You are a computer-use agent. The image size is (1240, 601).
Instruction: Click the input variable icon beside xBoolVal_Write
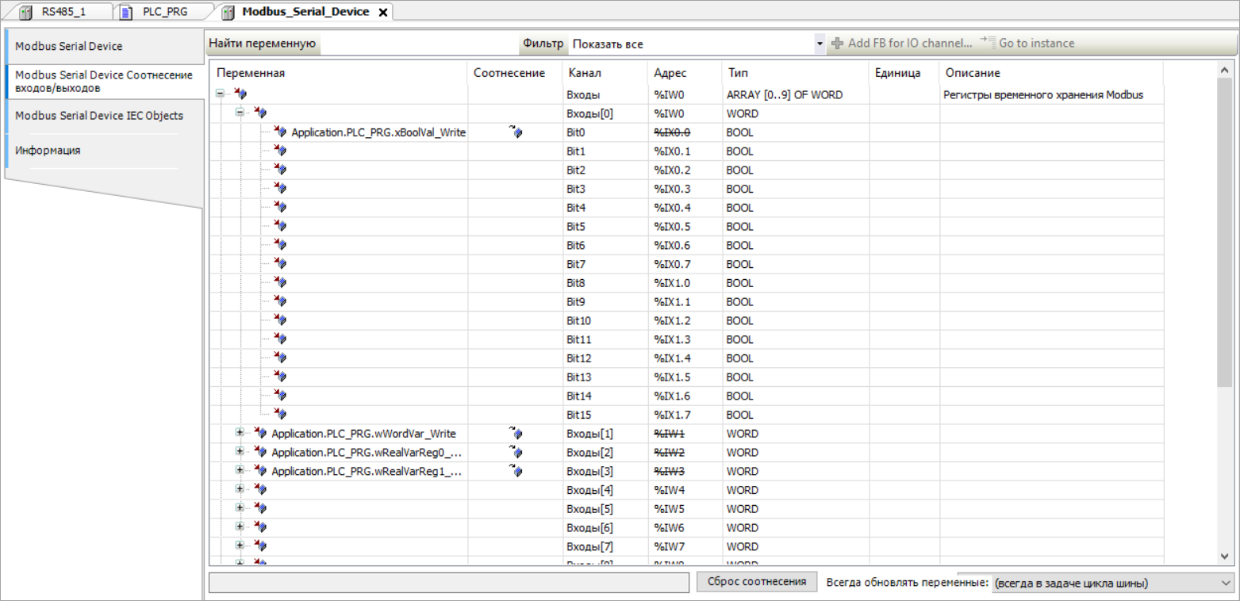click(280, 132)
